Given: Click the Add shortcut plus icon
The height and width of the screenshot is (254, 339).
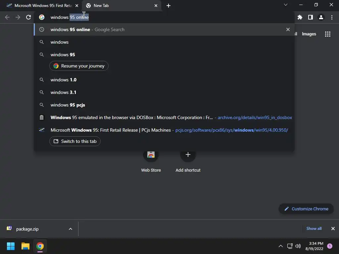Looking at the screenshot, I should tap(188, 155).
